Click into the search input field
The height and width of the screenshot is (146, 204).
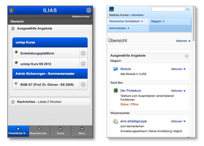click(168, 9)
